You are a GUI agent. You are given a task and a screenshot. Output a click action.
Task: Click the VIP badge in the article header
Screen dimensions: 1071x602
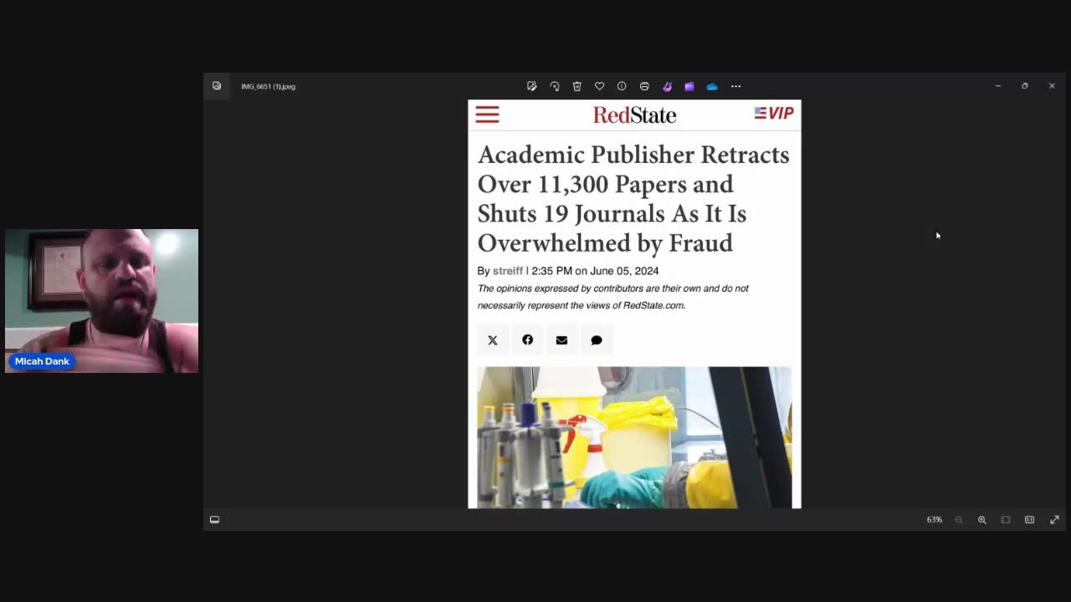[774, 113]
